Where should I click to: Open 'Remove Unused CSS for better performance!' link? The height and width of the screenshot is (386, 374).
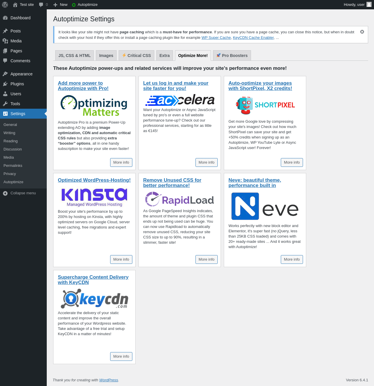pos(172,183)
